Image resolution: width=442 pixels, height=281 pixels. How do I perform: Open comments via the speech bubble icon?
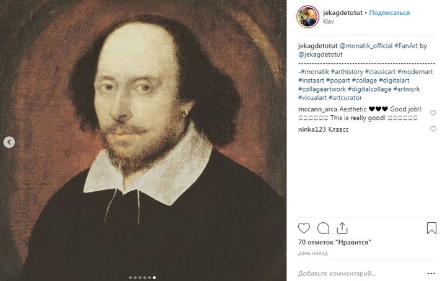(x=322, y=227)
